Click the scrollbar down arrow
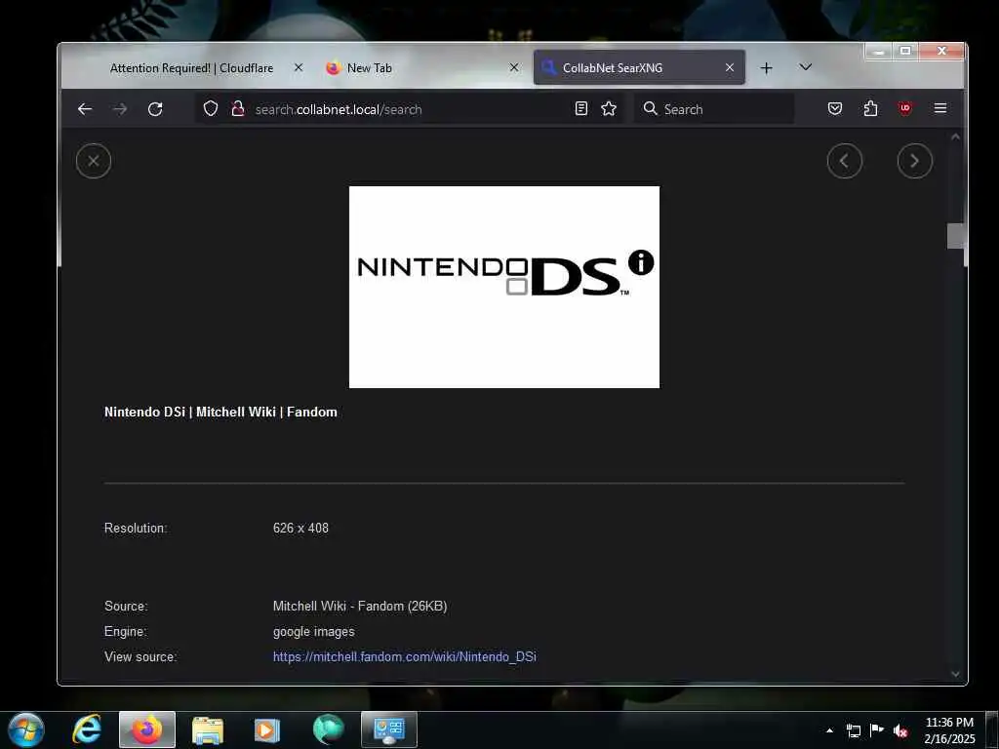This screenshot has height=749, width=999. (955, 674)
